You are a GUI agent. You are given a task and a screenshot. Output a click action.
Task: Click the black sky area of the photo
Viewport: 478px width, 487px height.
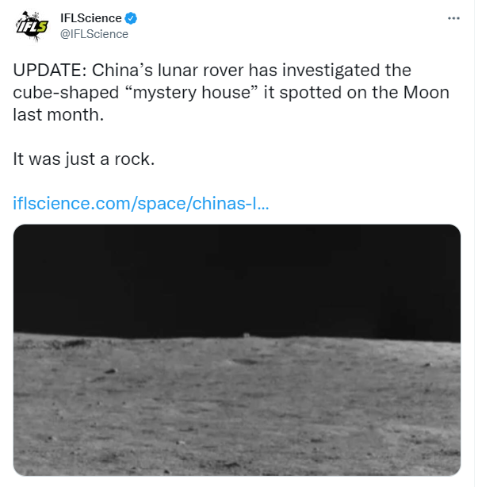(237, 279)
